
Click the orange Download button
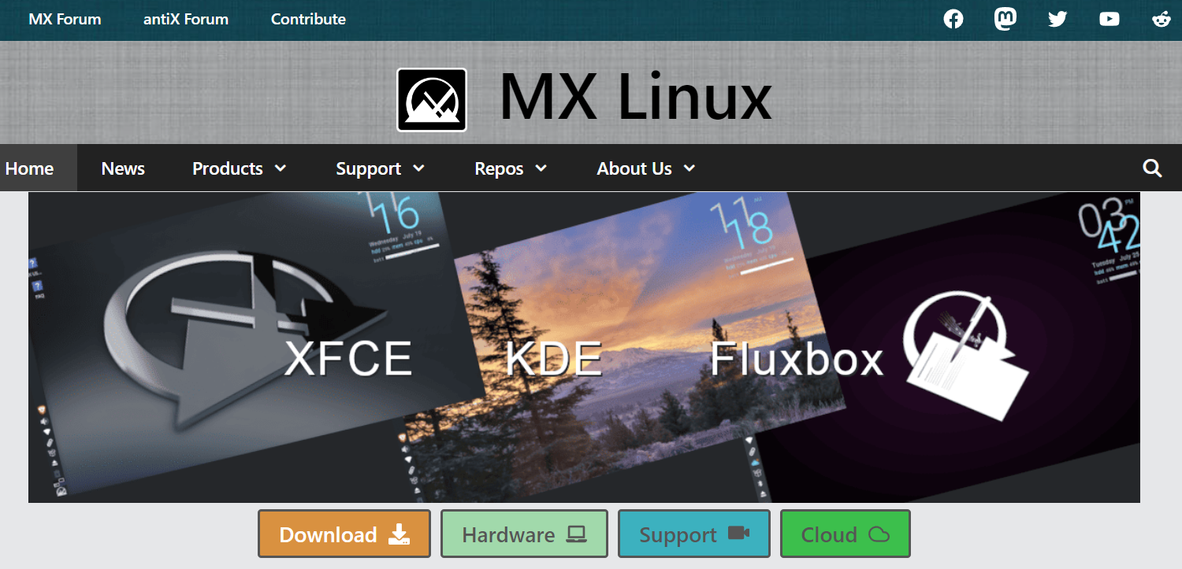pos(344,534)
